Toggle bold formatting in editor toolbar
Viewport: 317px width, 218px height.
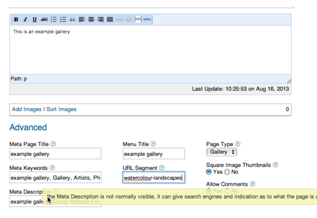coord(16,19)
